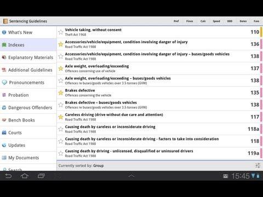
Task: Open the mail notification icon
Action: pos(226,176)
